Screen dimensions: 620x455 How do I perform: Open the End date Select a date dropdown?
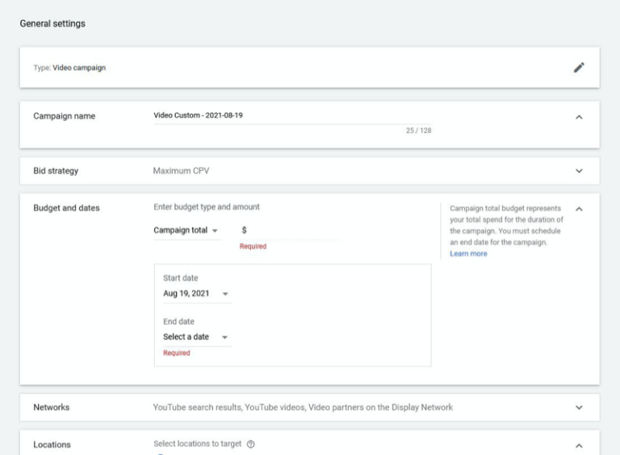[x=195, y=337]
